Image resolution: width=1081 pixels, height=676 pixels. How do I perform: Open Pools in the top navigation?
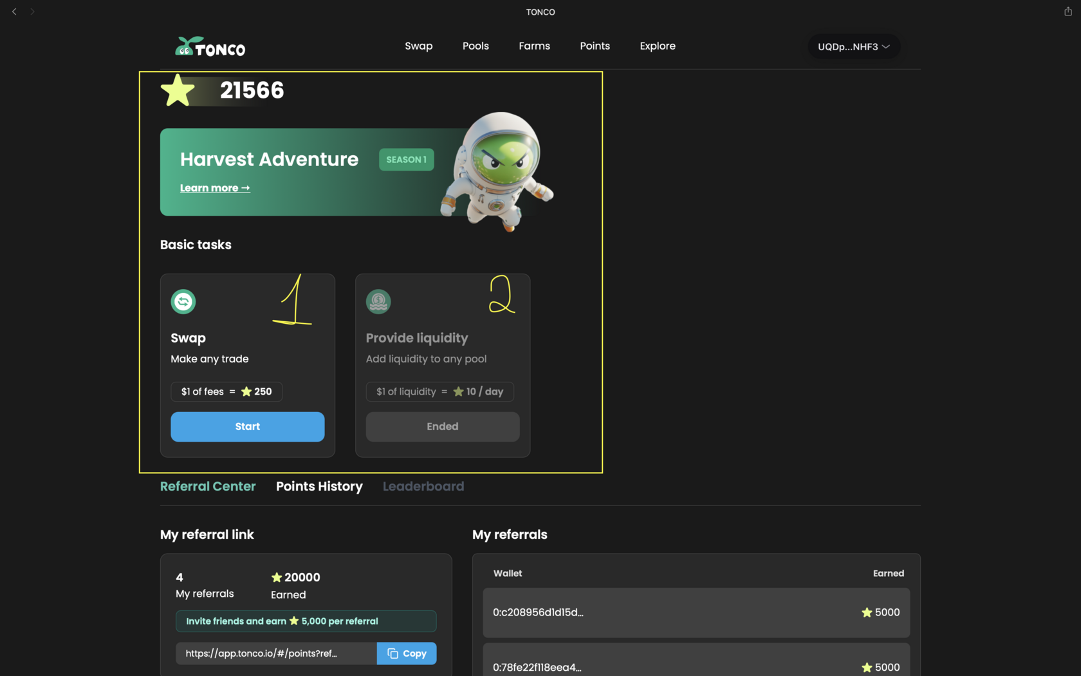pos(476,46)
